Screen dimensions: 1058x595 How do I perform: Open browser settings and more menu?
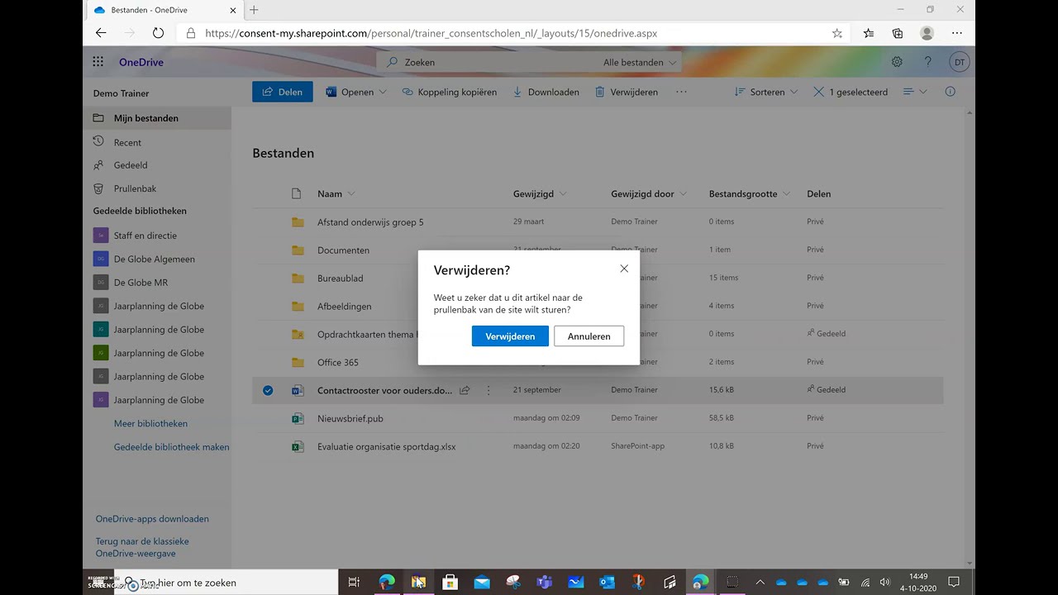click(x=957, y=33)
